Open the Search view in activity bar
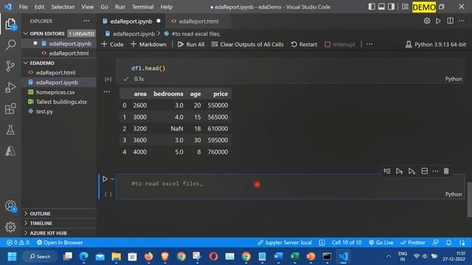472x265 pixels. (10, 45)
